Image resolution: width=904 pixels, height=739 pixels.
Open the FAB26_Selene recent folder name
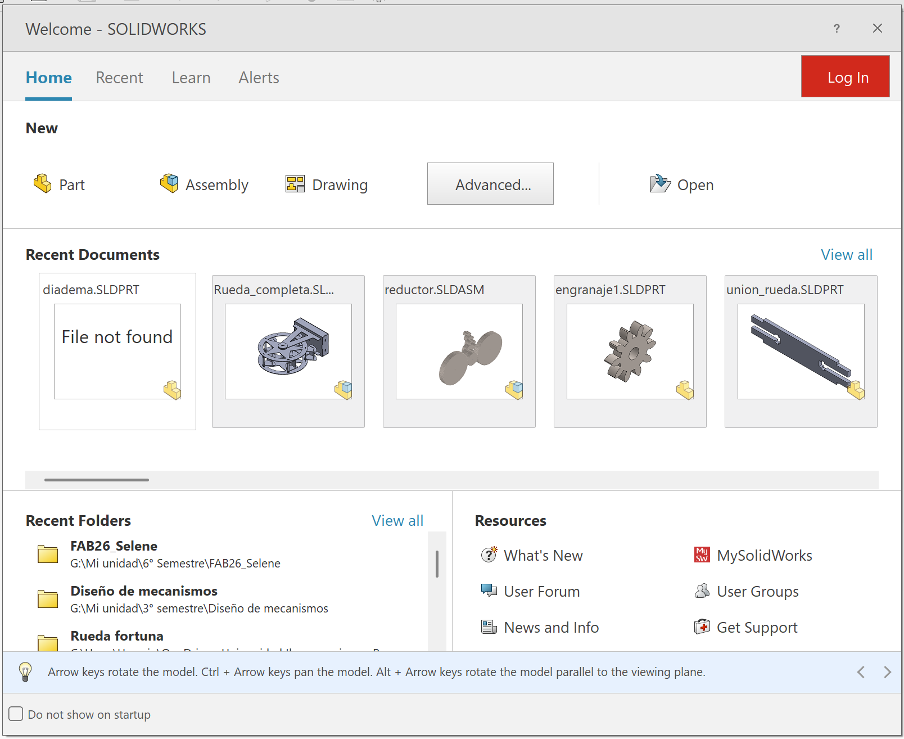coord(114,546)
